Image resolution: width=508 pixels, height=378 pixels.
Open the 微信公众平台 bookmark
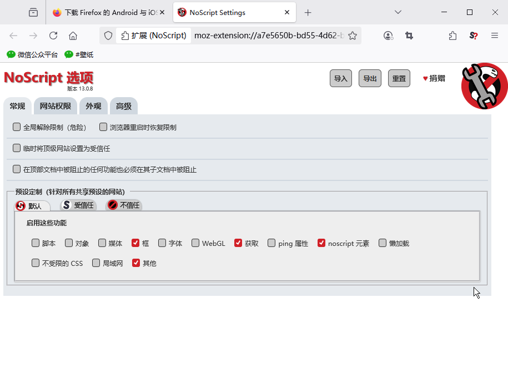click(x=32, y=54)
